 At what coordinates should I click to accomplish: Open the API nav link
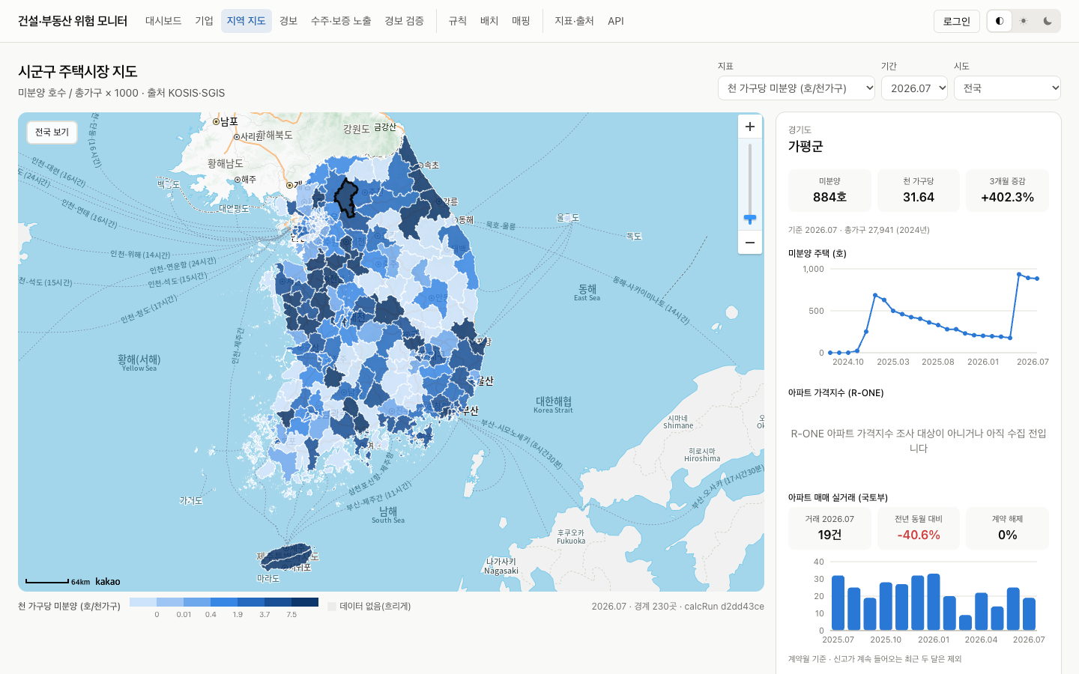point(616,21)
